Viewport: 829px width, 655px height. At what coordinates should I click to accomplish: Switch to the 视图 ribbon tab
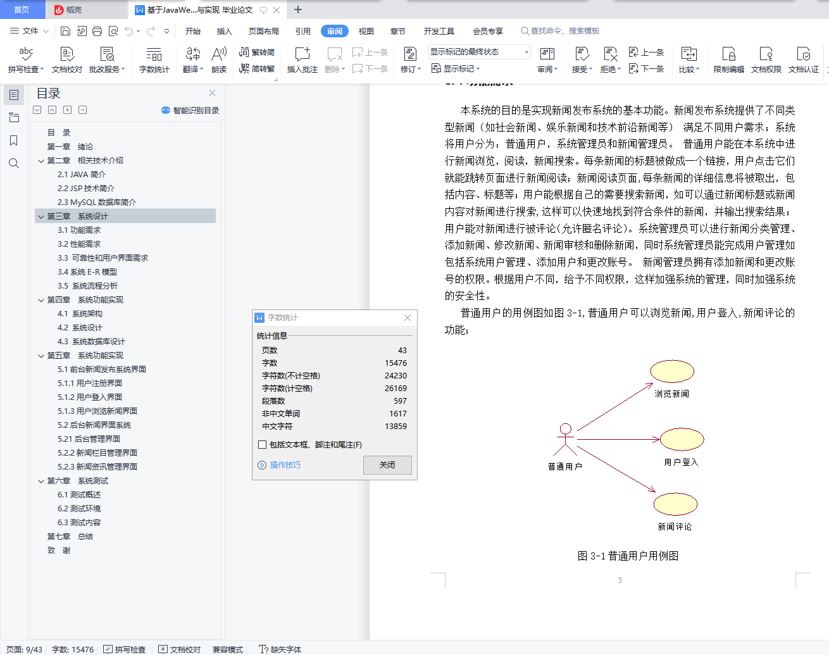click(366, 31)
